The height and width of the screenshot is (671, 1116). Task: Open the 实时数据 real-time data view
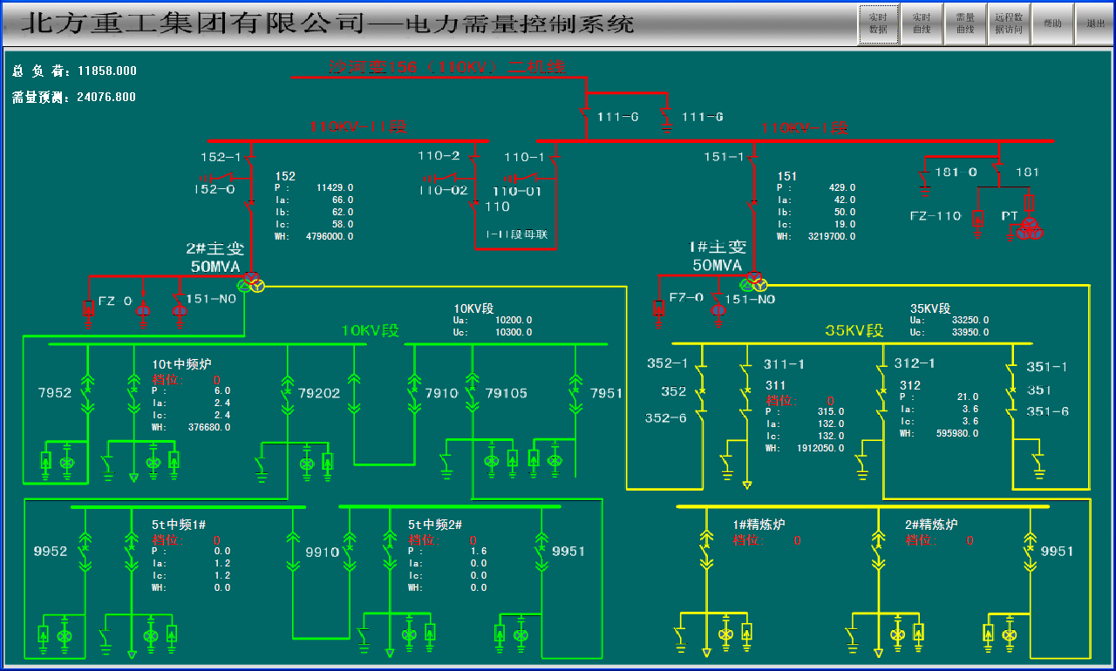878,24
